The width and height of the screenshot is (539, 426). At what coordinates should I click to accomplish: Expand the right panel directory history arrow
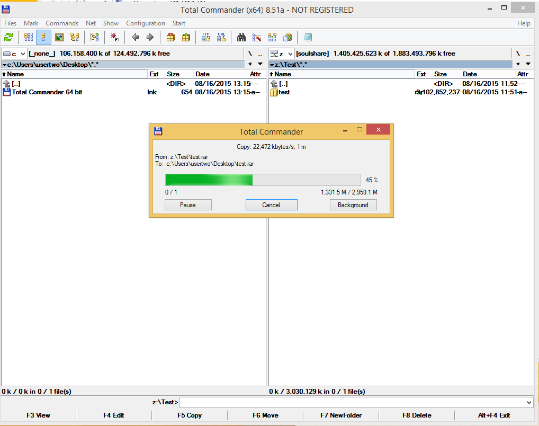528,64
